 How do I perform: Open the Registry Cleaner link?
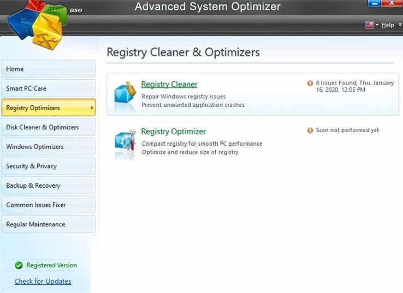pyautogui.click(x=169, y=84)
